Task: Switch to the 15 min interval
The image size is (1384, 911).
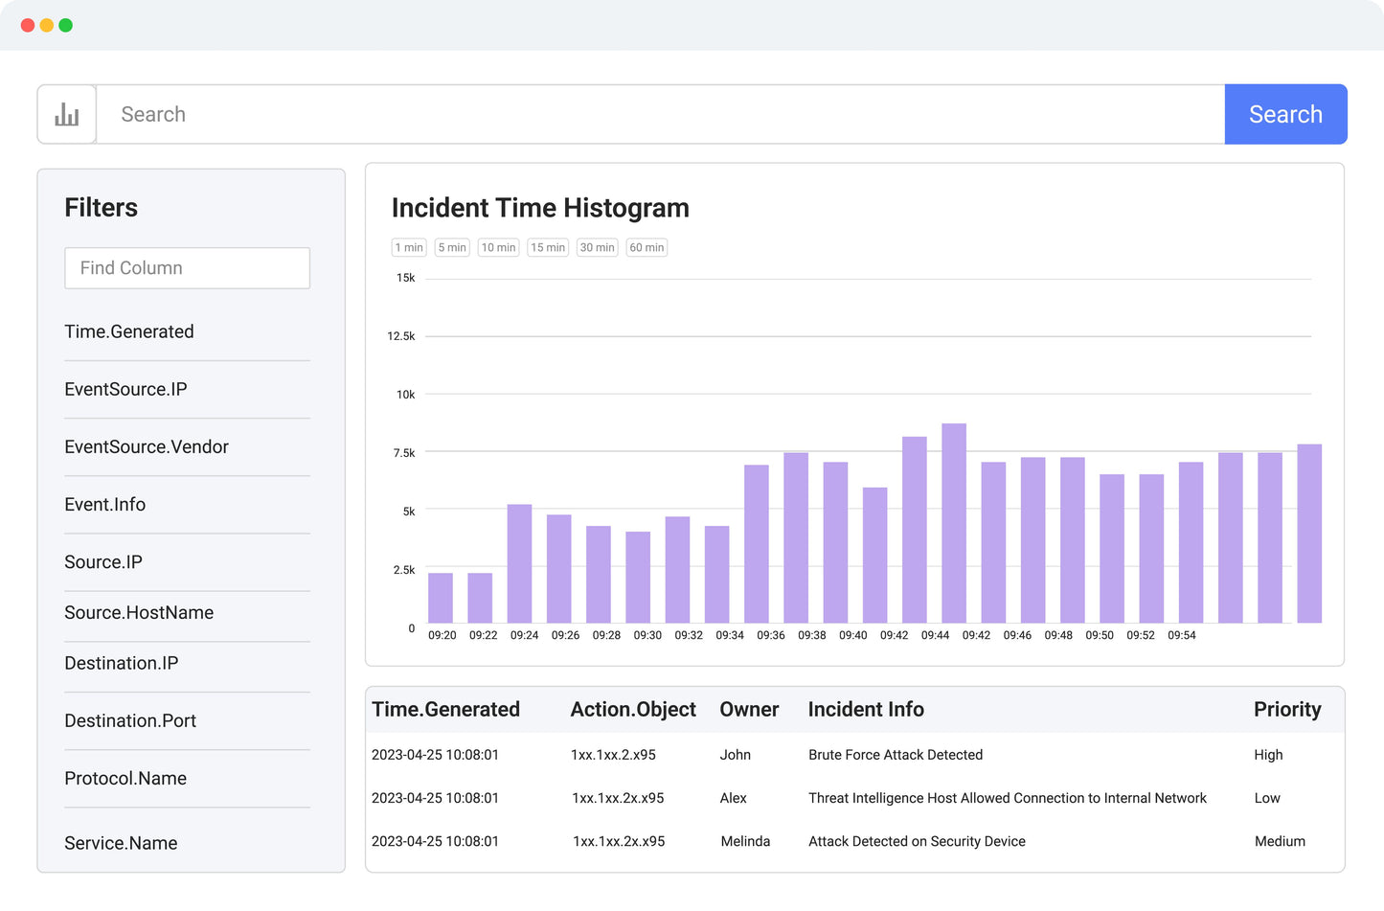Action: tap(547, 247)
